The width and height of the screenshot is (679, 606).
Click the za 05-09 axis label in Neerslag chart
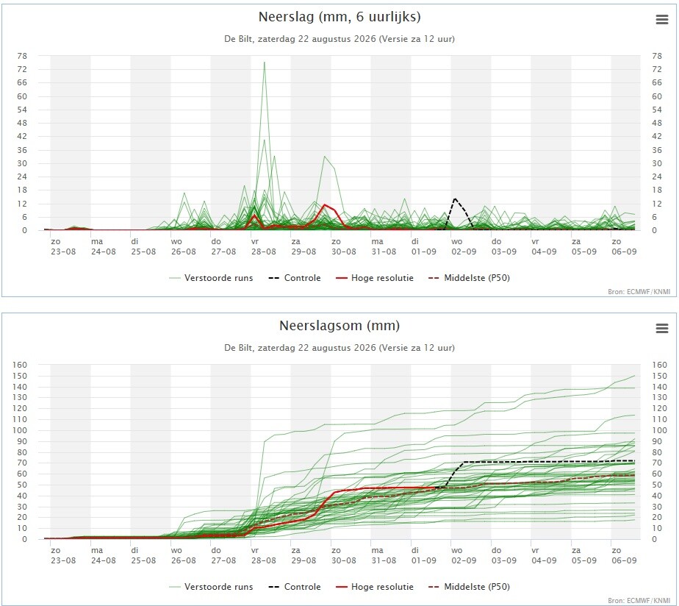click(583, 246)
